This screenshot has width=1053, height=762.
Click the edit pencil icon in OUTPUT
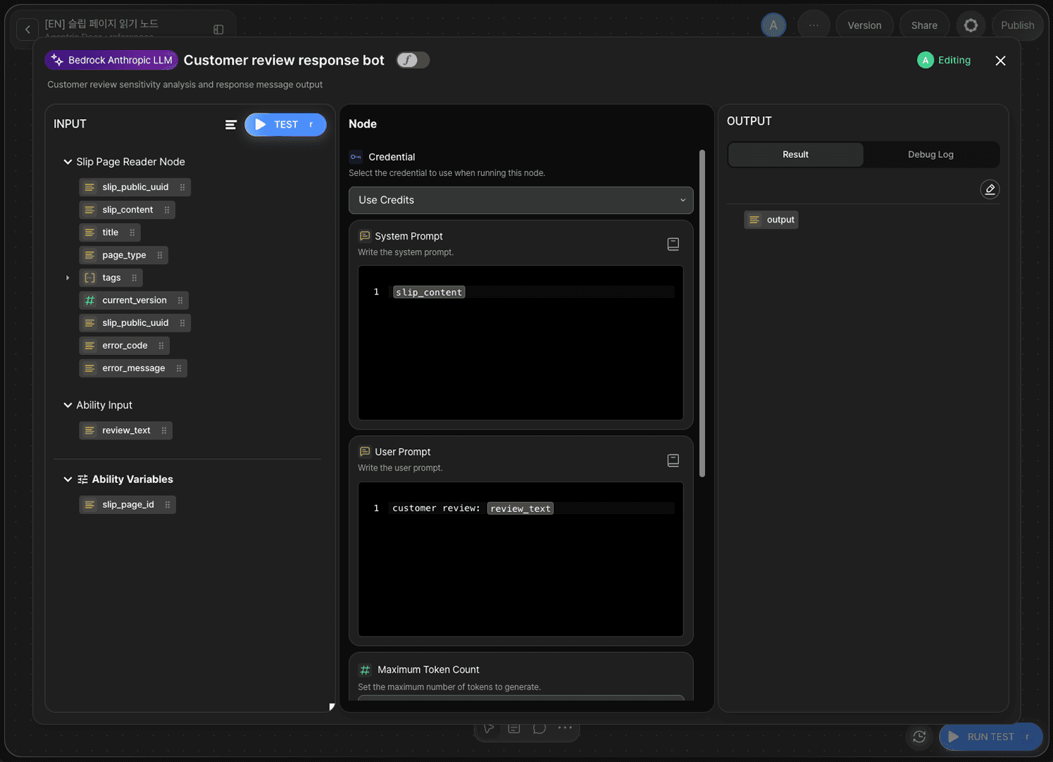click(990, 189)
